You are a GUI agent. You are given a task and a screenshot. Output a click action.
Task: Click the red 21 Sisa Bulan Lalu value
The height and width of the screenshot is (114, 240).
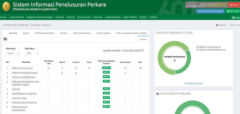pos(49,68)
